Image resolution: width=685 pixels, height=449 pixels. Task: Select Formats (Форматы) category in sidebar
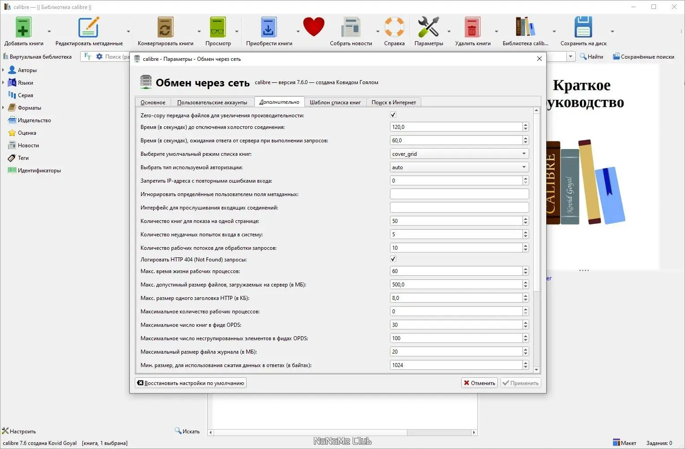click(29, 108)
